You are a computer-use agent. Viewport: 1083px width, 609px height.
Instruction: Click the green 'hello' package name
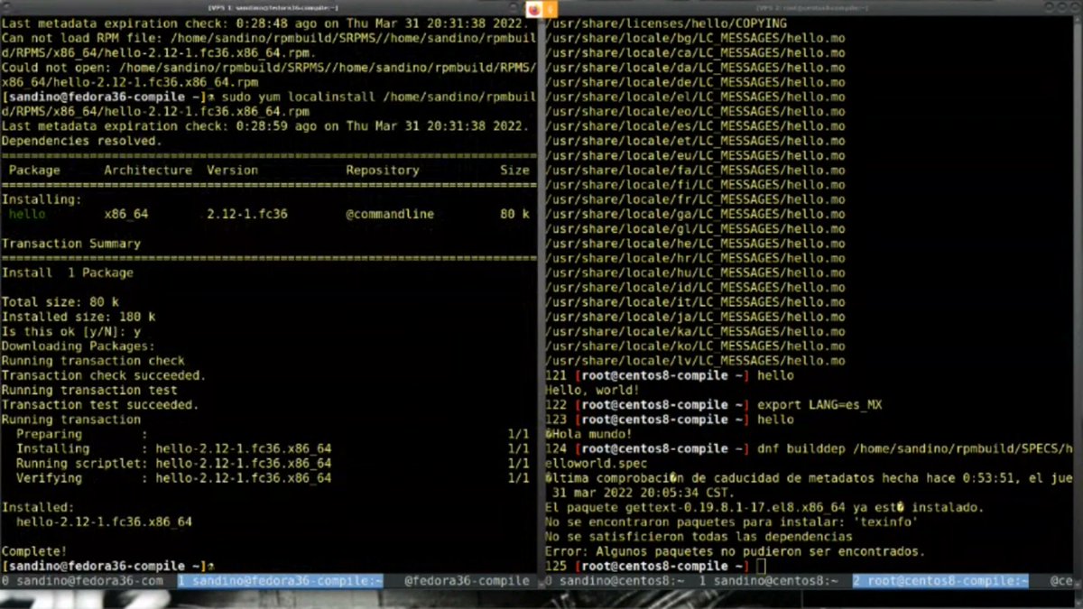tap(27, 215)
